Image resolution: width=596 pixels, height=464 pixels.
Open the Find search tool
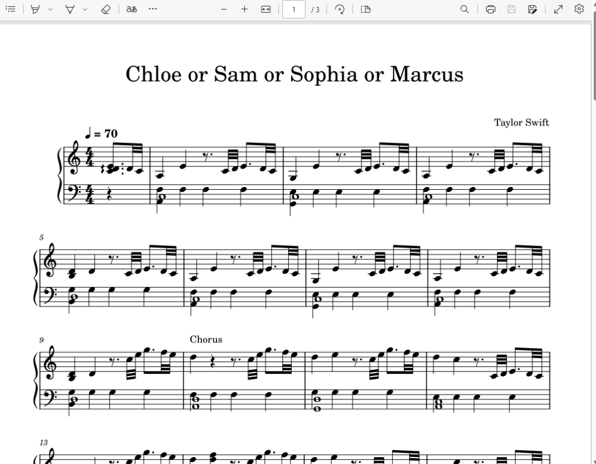(464, 9)
